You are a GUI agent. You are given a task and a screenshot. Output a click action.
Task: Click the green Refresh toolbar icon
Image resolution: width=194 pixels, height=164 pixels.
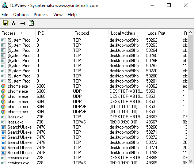[x=31, y=23]
